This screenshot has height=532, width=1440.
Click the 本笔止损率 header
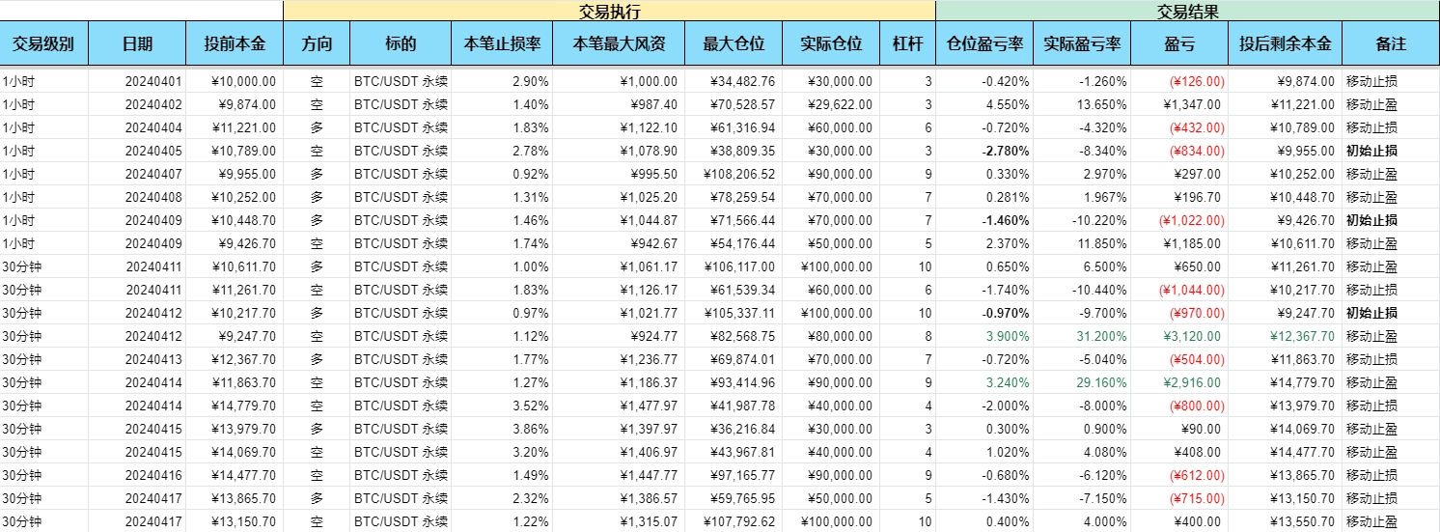(x=502, y=44)
